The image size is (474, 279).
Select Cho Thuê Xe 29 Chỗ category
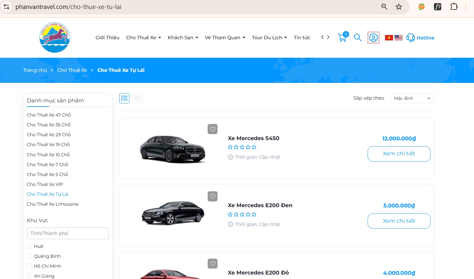point(49,134)
